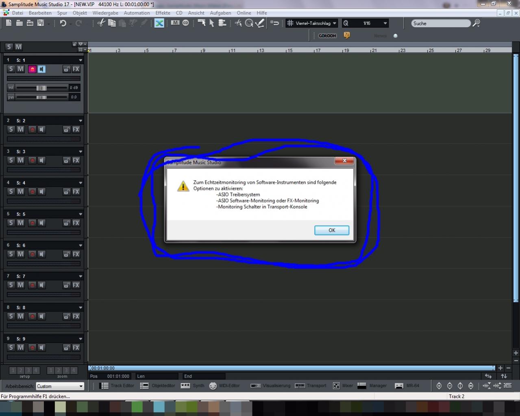Click the Suche search field

coord(441,24)
